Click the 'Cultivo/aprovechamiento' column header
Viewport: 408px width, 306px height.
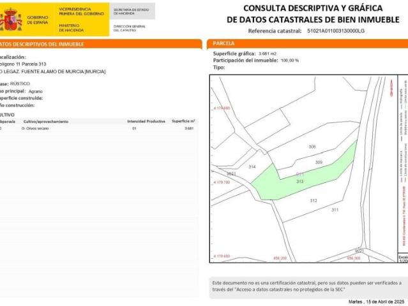(x=46, y=122)
